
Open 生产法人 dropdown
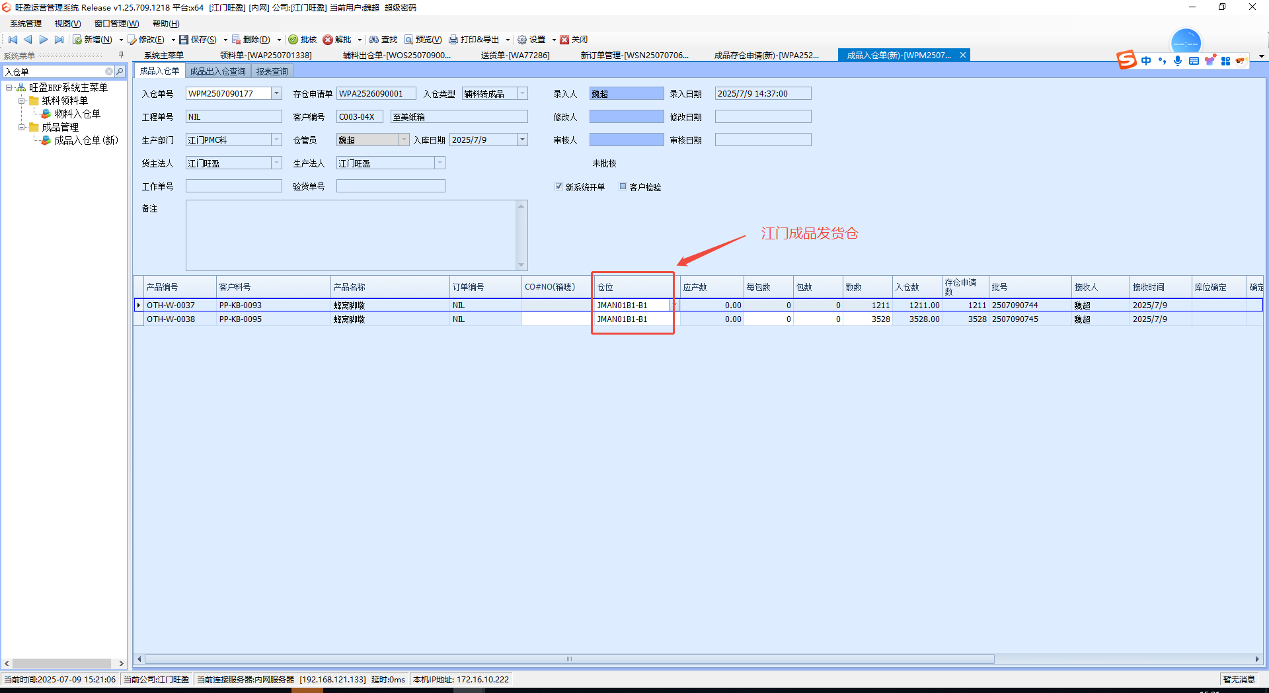point(440,163)
